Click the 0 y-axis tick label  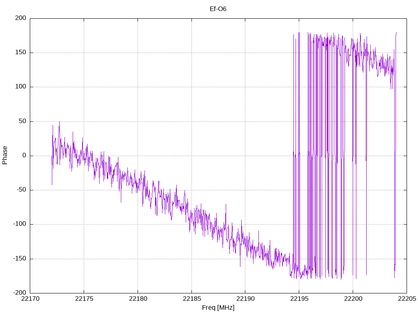[x=24, y=156]
